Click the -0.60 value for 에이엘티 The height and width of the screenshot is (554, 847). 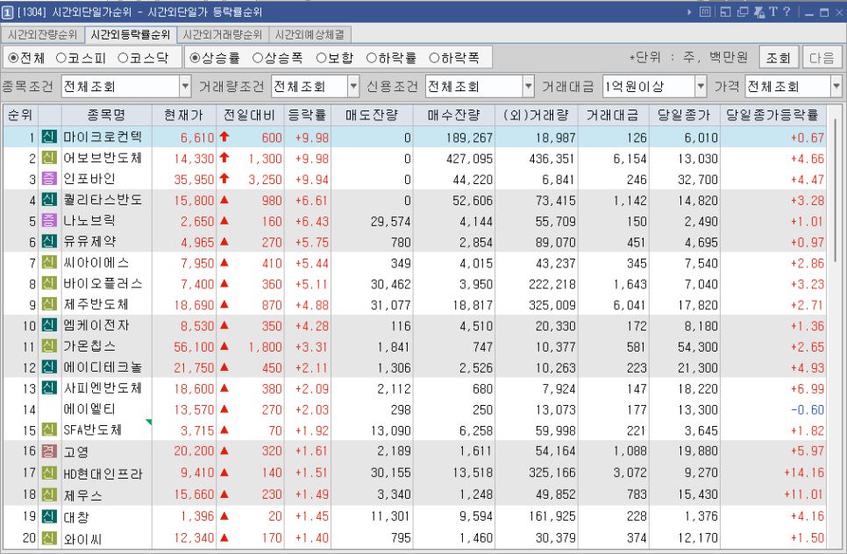click(x=808, y=410)
